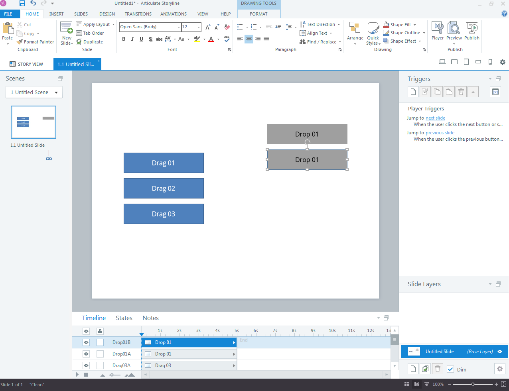This screenshot has width=509, height=391.
Task: Click the delete trigger trash icon
Action: tap(461, 92)
